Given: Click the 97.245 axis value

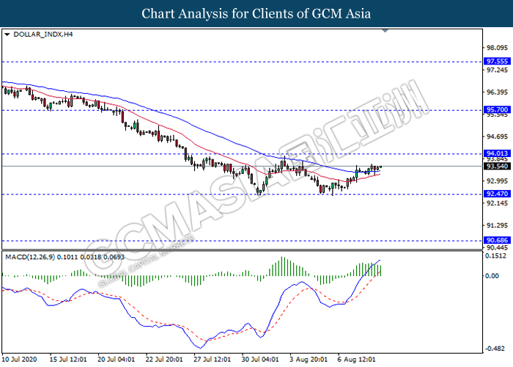Looking at the screenshot, I should 498,70.
